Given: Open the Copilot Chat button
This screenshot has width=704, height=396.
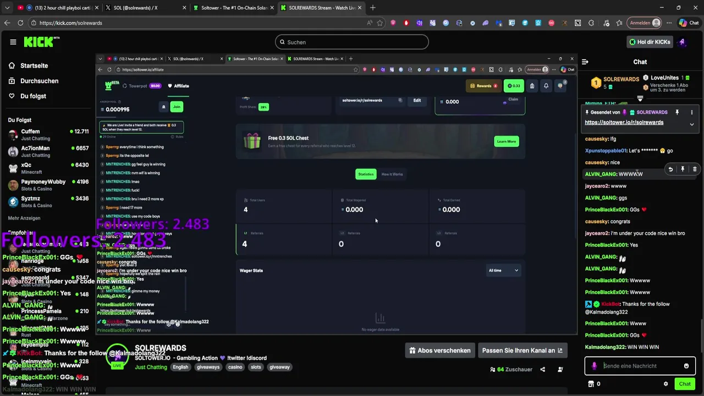Looking at the screenshot, I should click(689, 23).
